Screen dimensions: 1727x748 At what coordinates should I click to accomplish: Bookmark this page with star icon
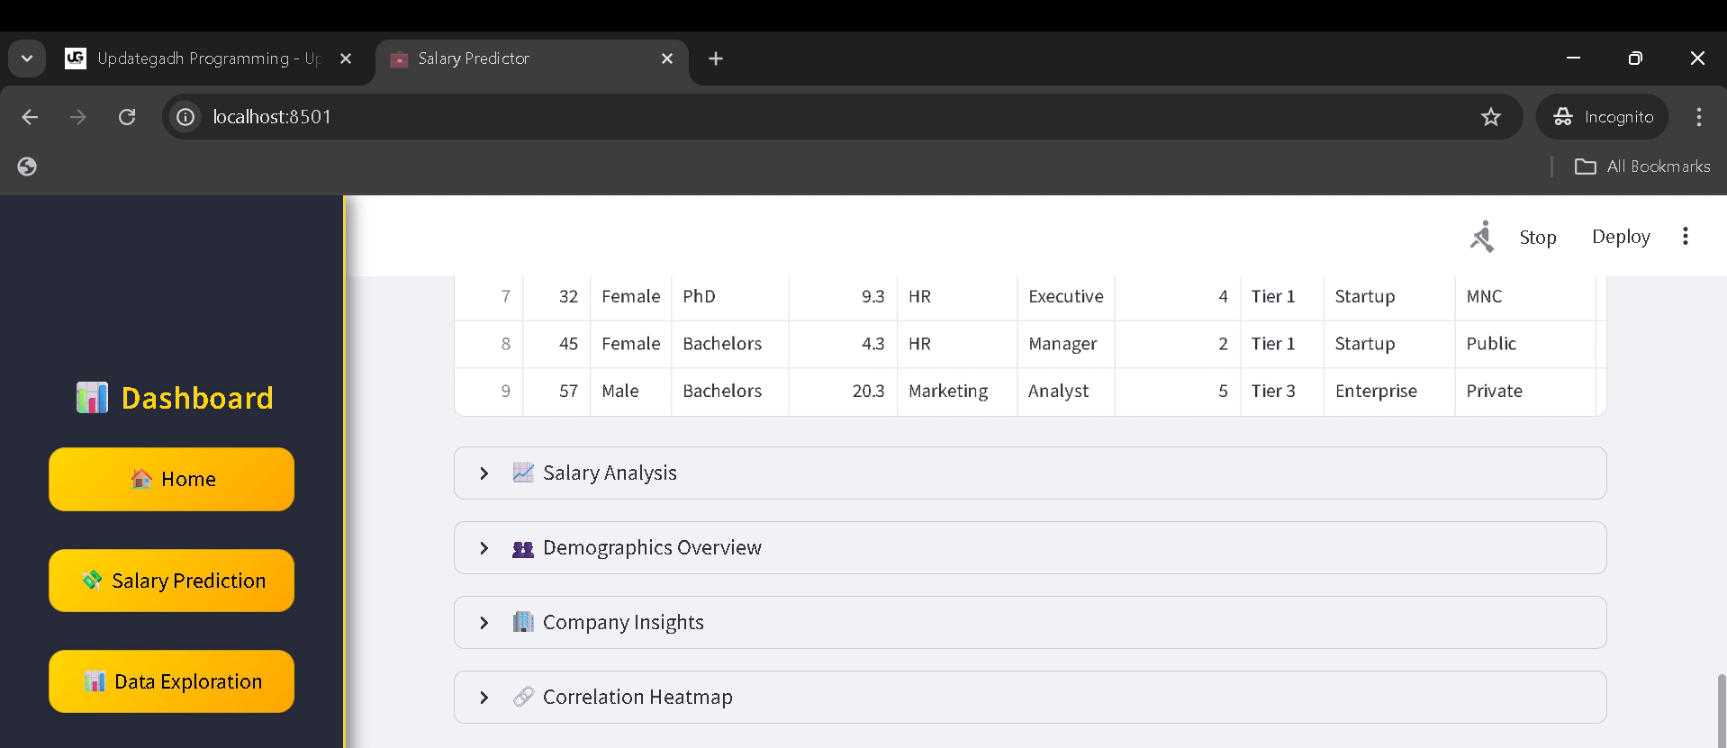[x=1490, y=117]
